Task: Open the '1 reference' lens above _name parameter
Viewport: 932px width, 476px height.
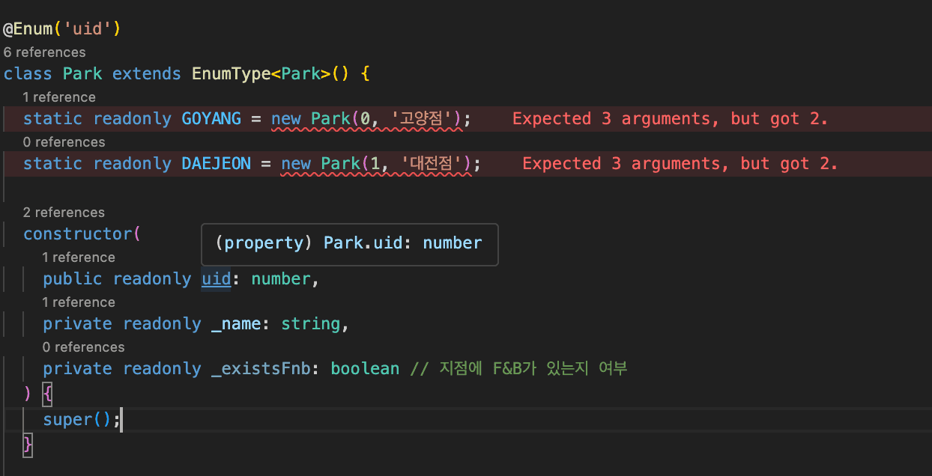Action: [x=78, y=302]
